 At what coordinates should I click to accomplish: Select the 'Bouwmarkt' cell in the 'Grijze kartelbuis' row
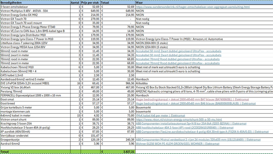click(204, 108)
